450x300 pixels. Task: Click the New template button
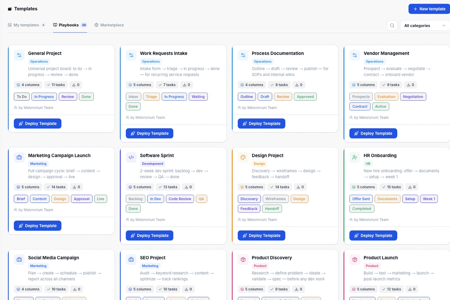point(429,9)
